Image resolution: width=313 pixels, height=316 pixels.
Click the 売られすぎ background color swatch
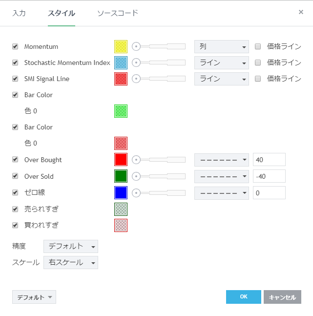[121, 209]
